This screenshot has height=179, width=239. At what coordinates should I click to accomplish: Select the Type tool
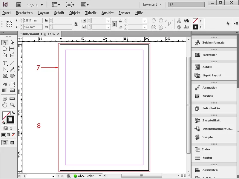coord(5,63)
